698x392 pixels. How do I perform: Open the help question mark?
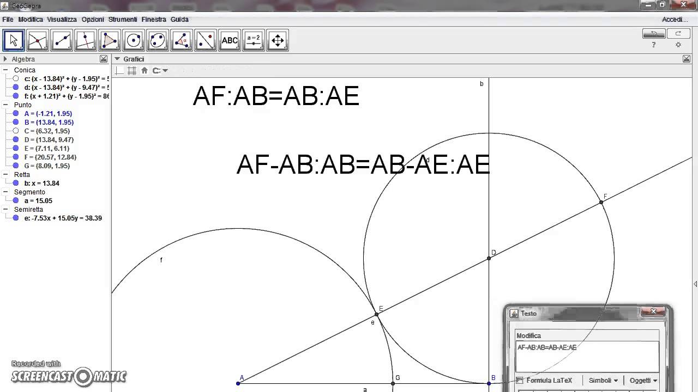(x=653, y=45)
